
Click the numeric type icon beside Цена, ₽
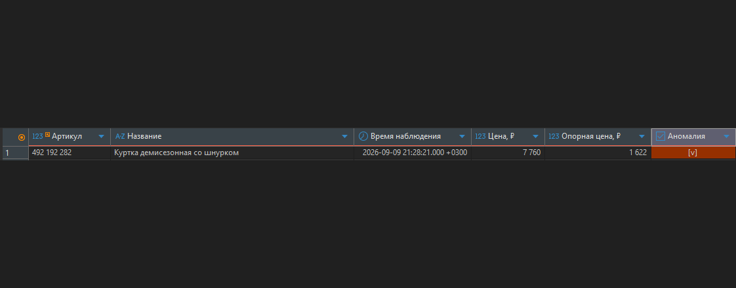[x=480, y=136]
